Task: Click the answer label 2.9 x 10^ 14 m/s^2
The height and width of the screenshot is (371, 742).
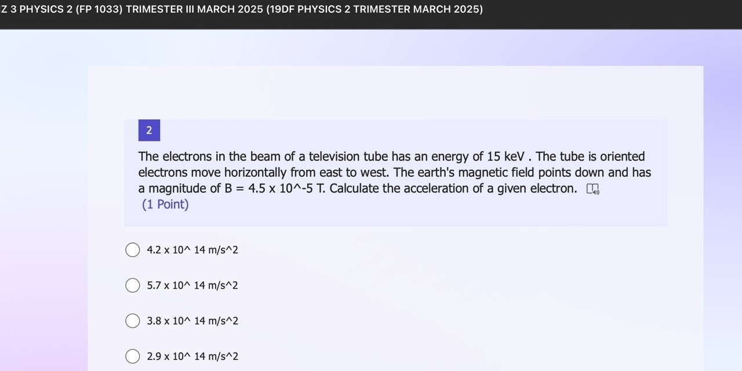Action: click(x=192, y=356)
